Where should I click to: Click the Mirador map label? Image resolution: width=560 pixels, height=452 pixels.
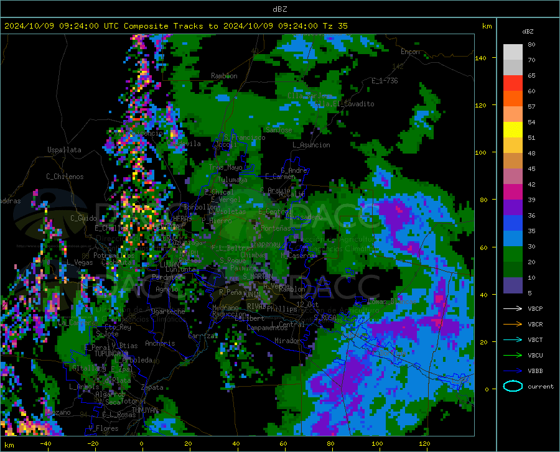(287, 341)
